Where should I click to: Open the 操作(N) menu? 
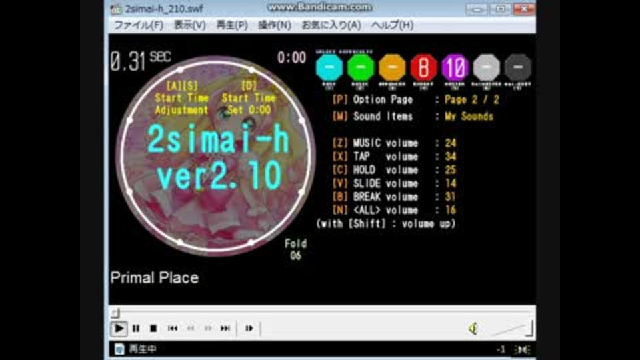[x=274, y=25]
